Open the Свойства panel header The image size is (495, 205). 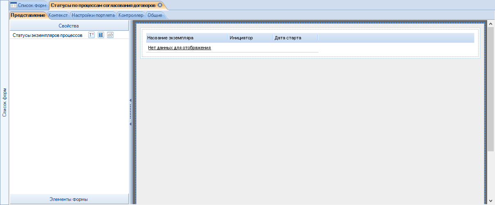[69, 26]
